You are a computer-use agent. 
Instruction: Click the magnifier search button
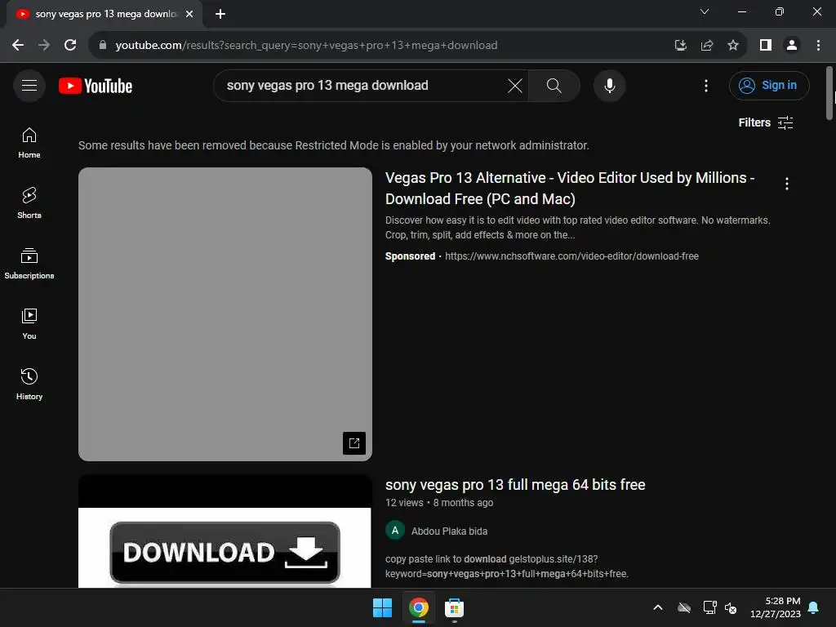(x=554, y=85)
